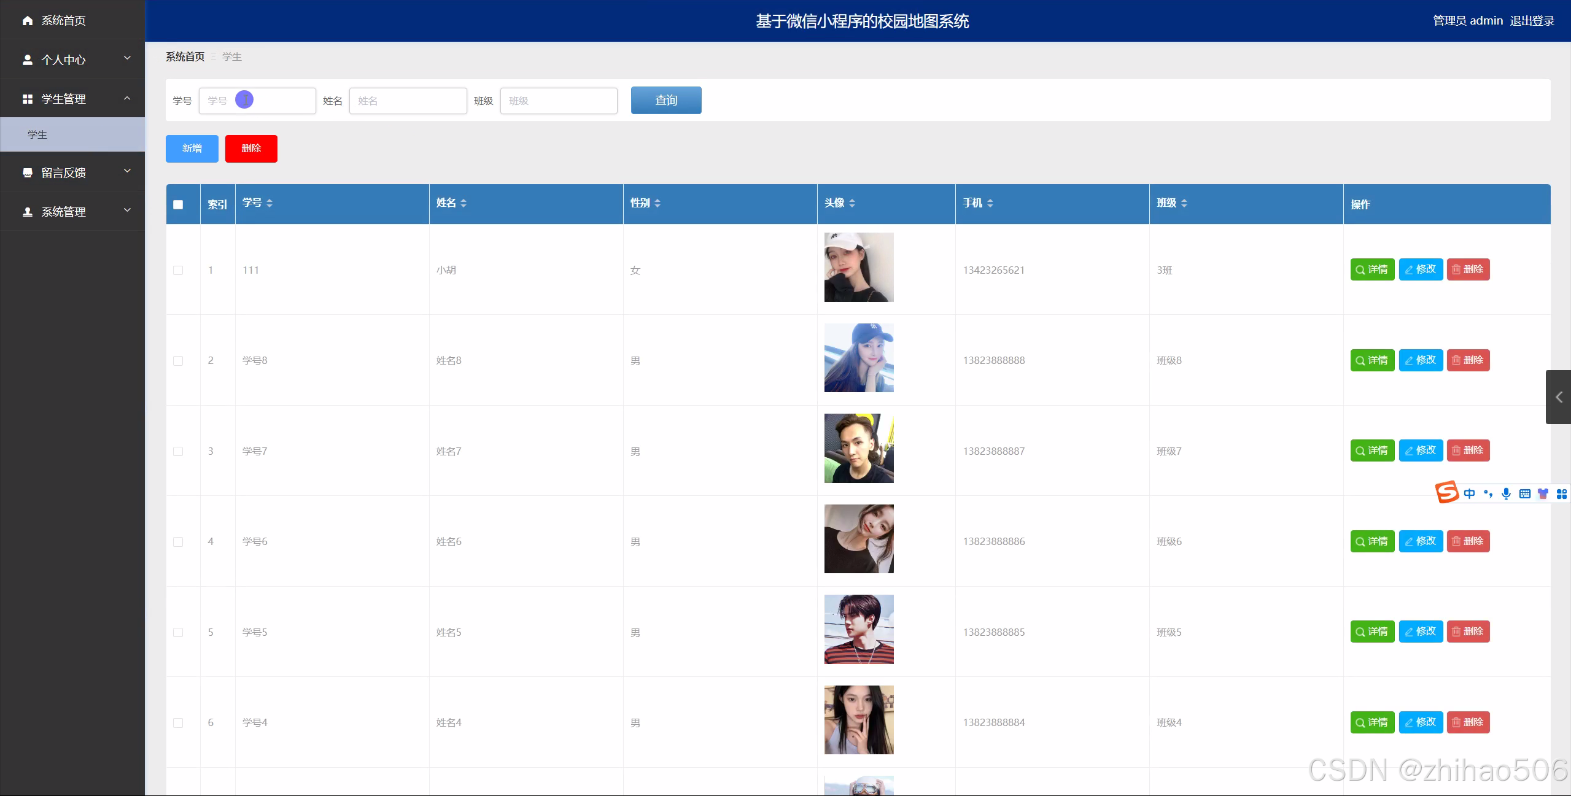Sort by 班级 using its header arrows
This screenshot has width=1571, height=796.
(1184, 203)
